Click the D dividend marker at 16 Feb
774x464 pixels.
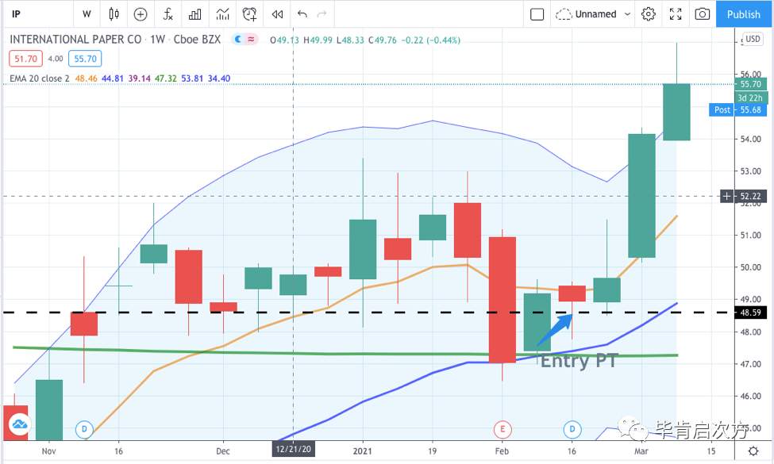572,429
